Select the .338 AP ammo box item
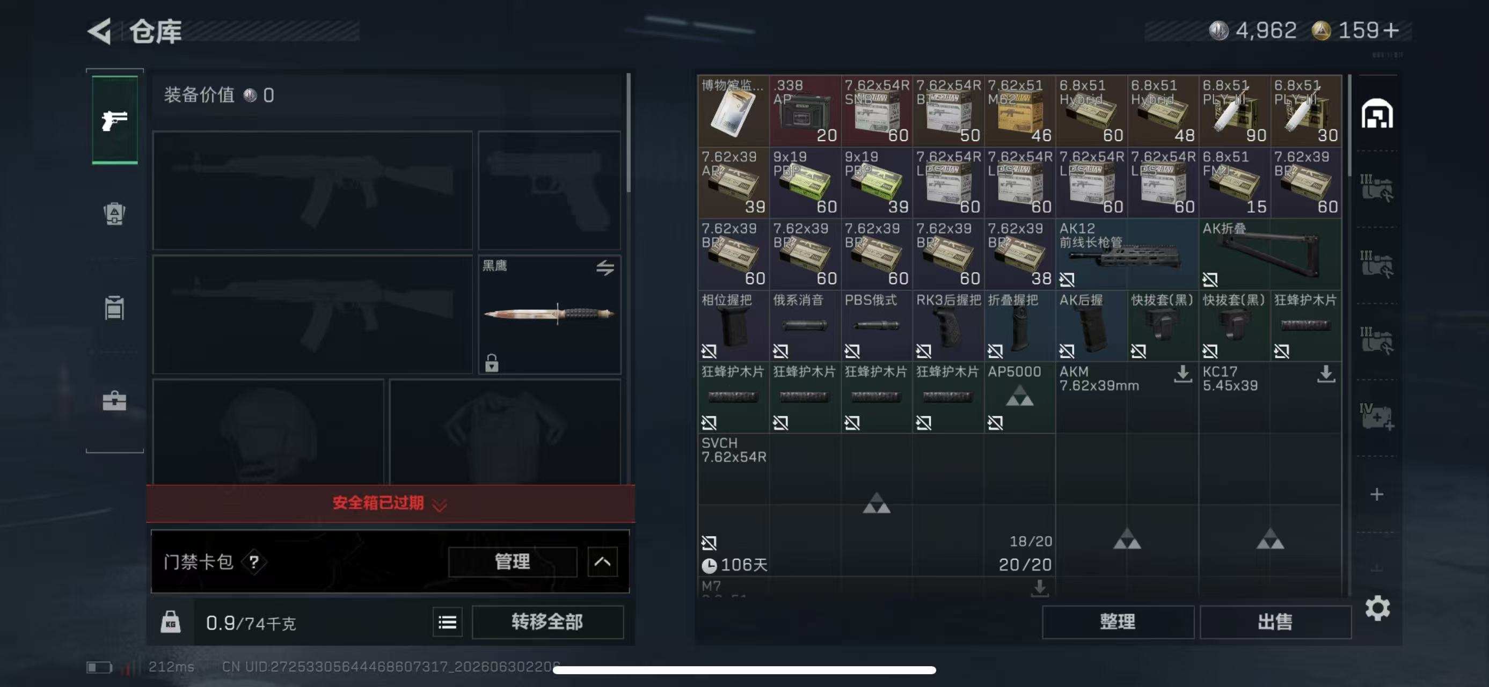Image resolution: width=1489 pixels, height=687 pixels. (x=805, y=111)
